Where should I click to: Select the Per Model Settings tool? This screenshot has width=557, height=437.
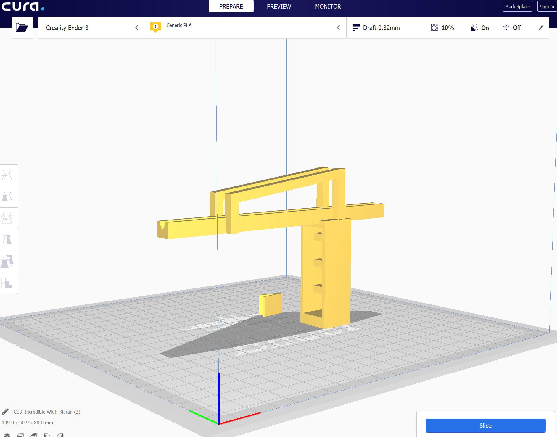tap(7, 262)
